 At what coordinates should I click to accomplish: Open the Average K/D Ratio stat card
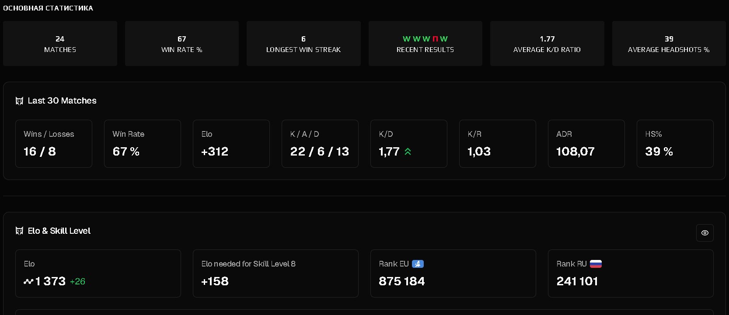tap(547, 44)
